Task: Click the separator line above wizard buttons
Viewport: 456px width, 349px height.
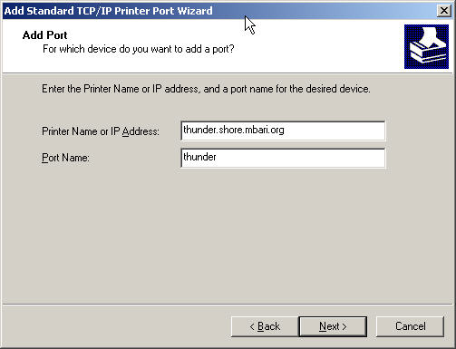Action: [x=228, y=305]
